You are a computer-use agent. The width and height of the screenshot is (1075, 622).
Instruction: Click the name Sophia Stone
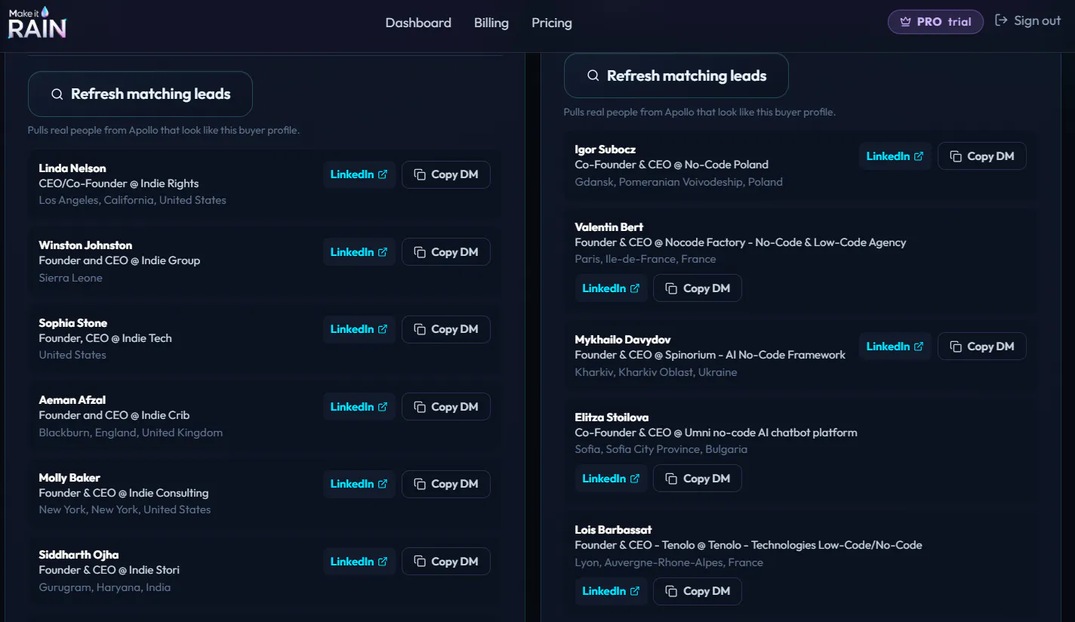(x=73, y=323)
